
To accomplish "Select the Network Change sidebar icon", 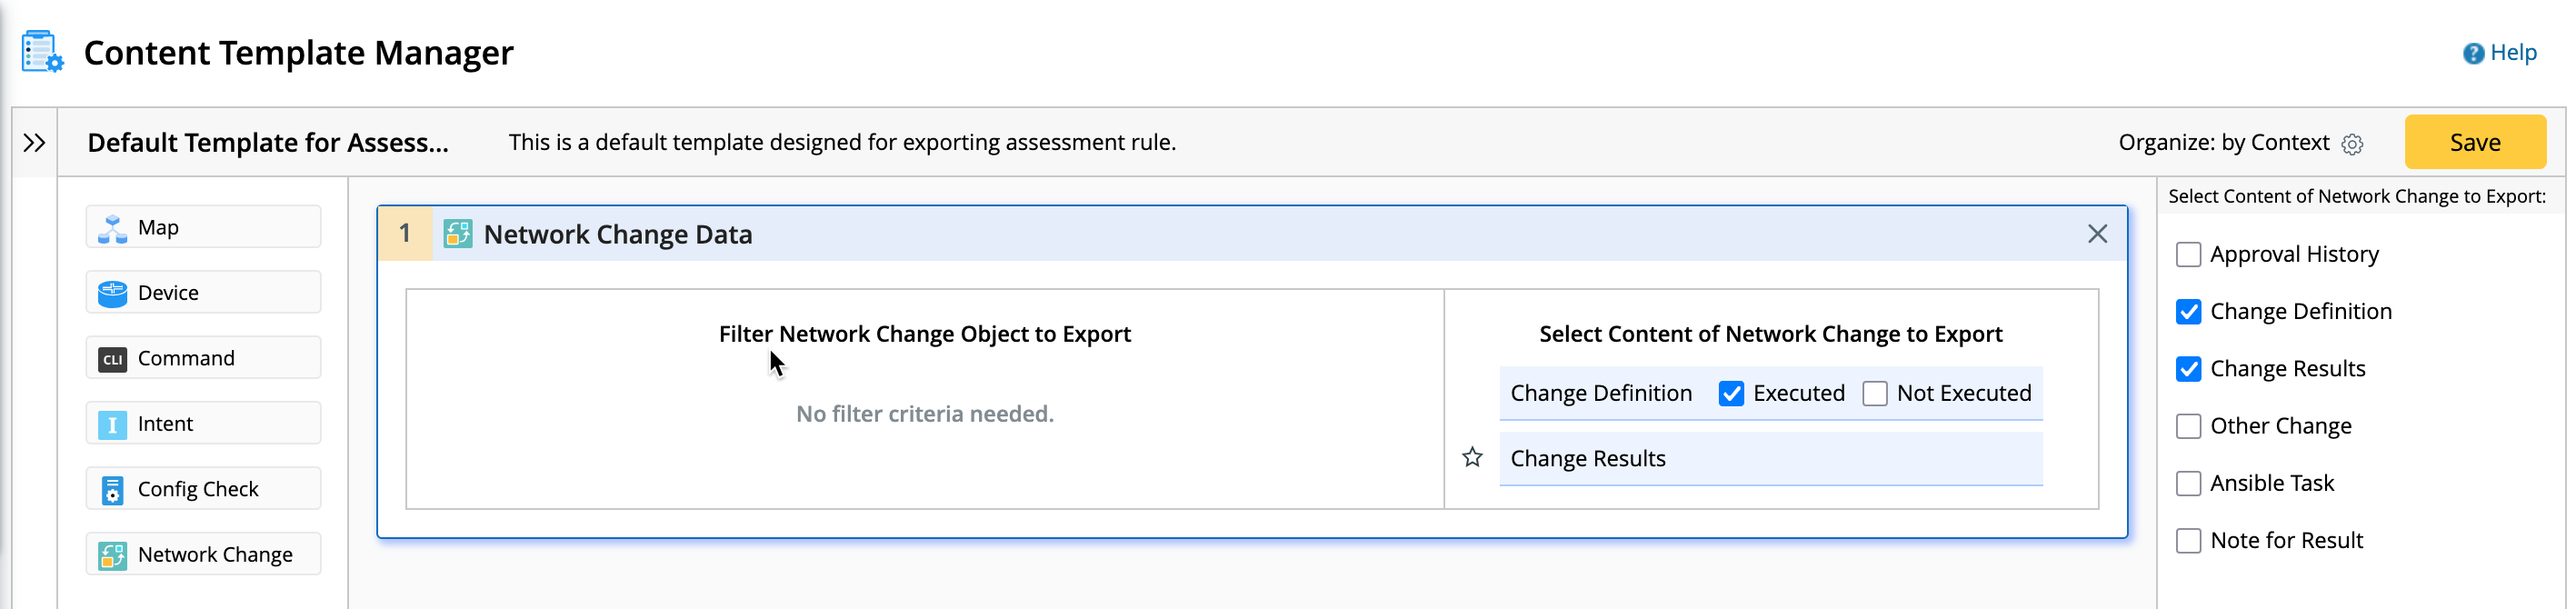I will point(113,555).
